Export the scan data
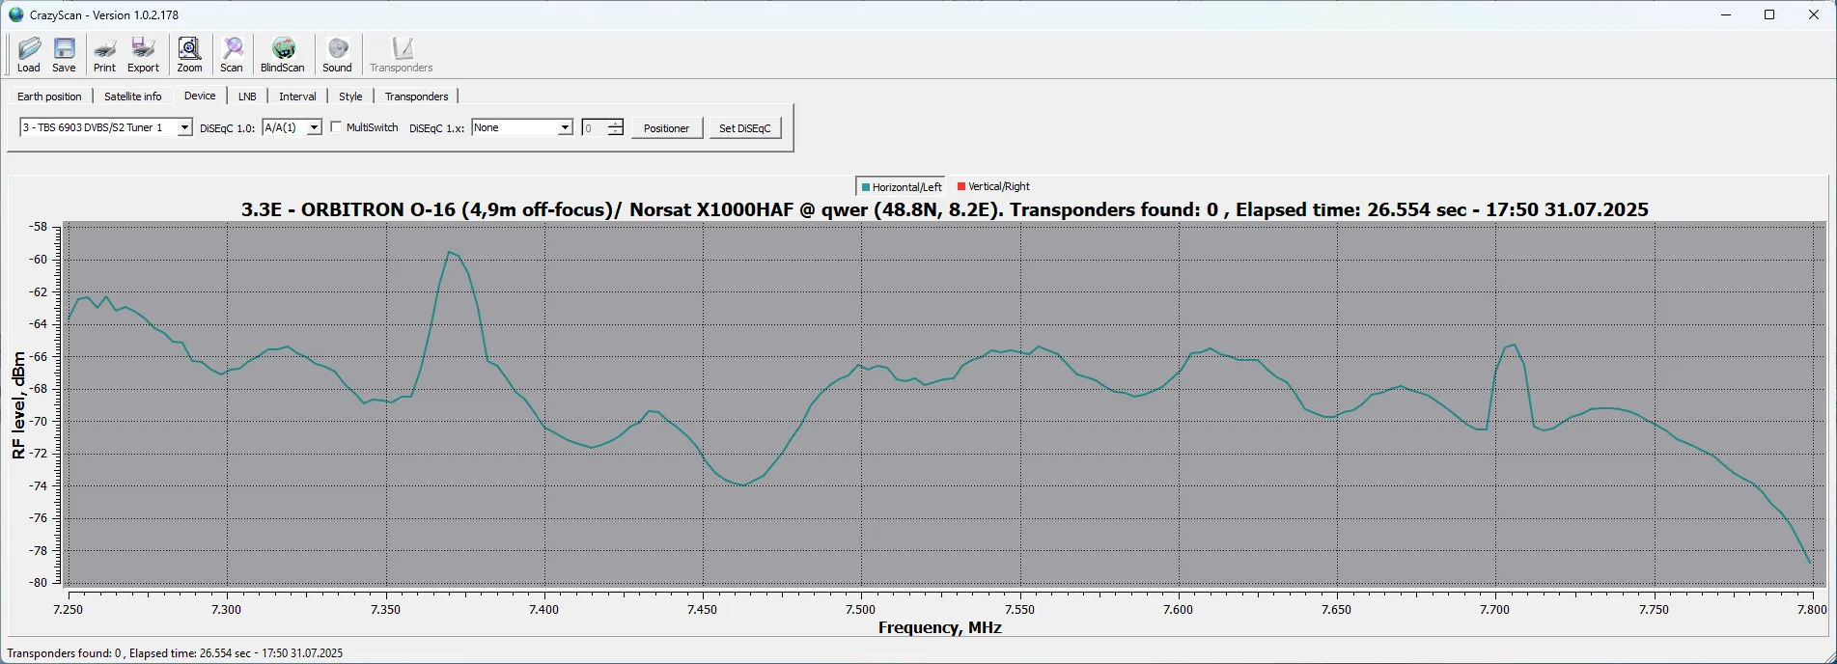1837x664 pixels. point(143,54)
